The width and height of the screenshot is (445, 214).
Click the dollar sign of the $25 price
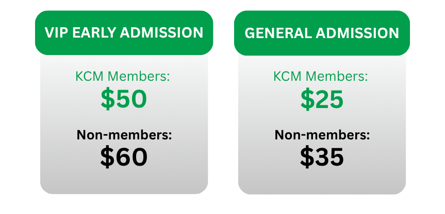[307, 99]
